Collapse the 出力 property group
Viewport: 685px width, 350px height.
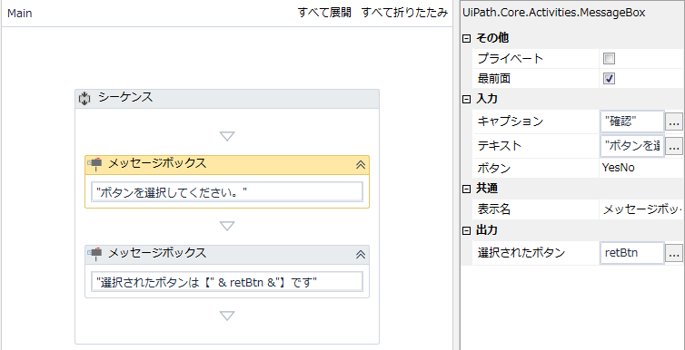click(x=467, y=230)
